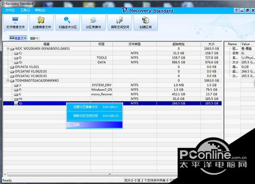Collapse the WDC WD20EARX disk node
Image resolution: width=255 pixels, height=184 pixels.
tap(8, 49)
